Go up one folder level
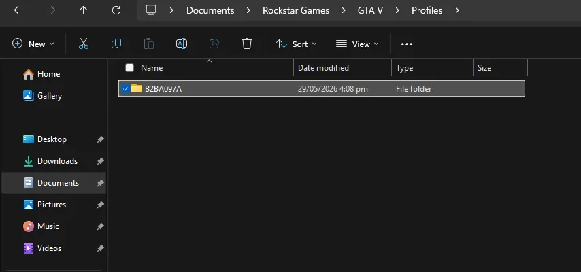Screen dimensions: 581x272 (x=84, y=10)
